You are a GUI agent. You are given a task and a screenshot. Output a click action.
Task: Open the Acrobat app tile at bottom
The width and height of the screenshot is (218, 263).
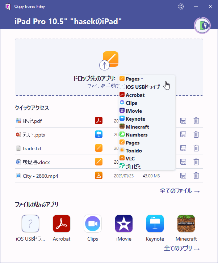click(x=62, y=228)
